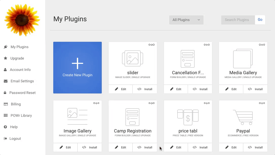Click the Cancellation F... plugin title

click(188, 72)
